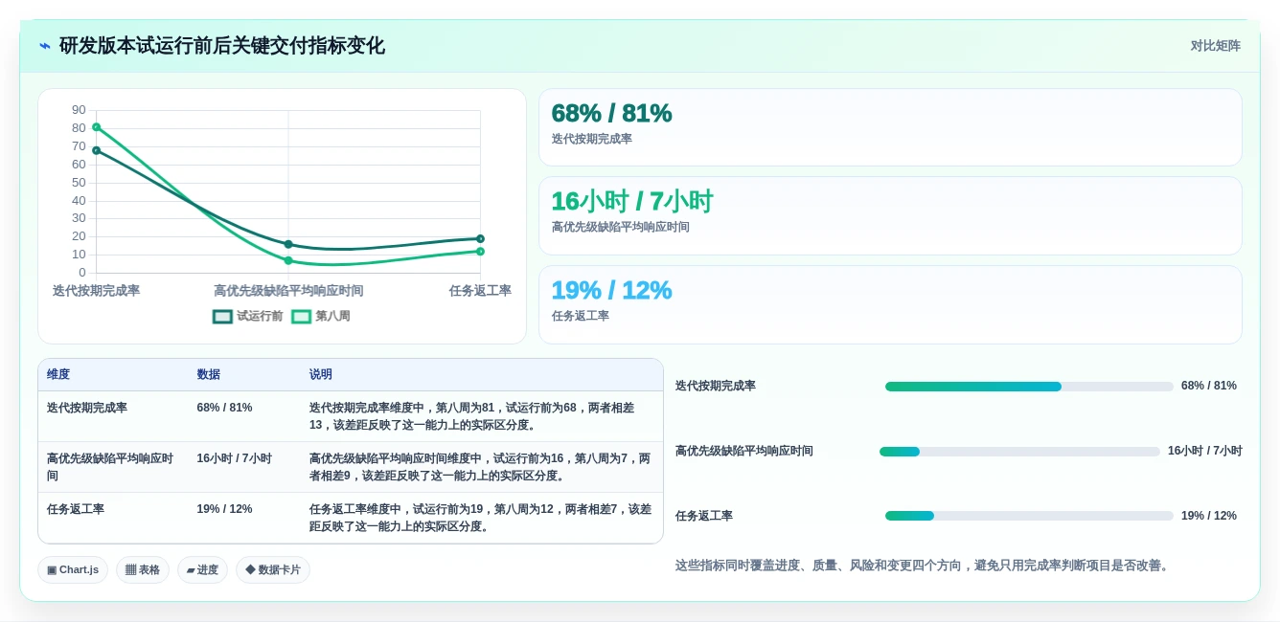
Task: Select the Chart.js tag chip
Action: 73,569
